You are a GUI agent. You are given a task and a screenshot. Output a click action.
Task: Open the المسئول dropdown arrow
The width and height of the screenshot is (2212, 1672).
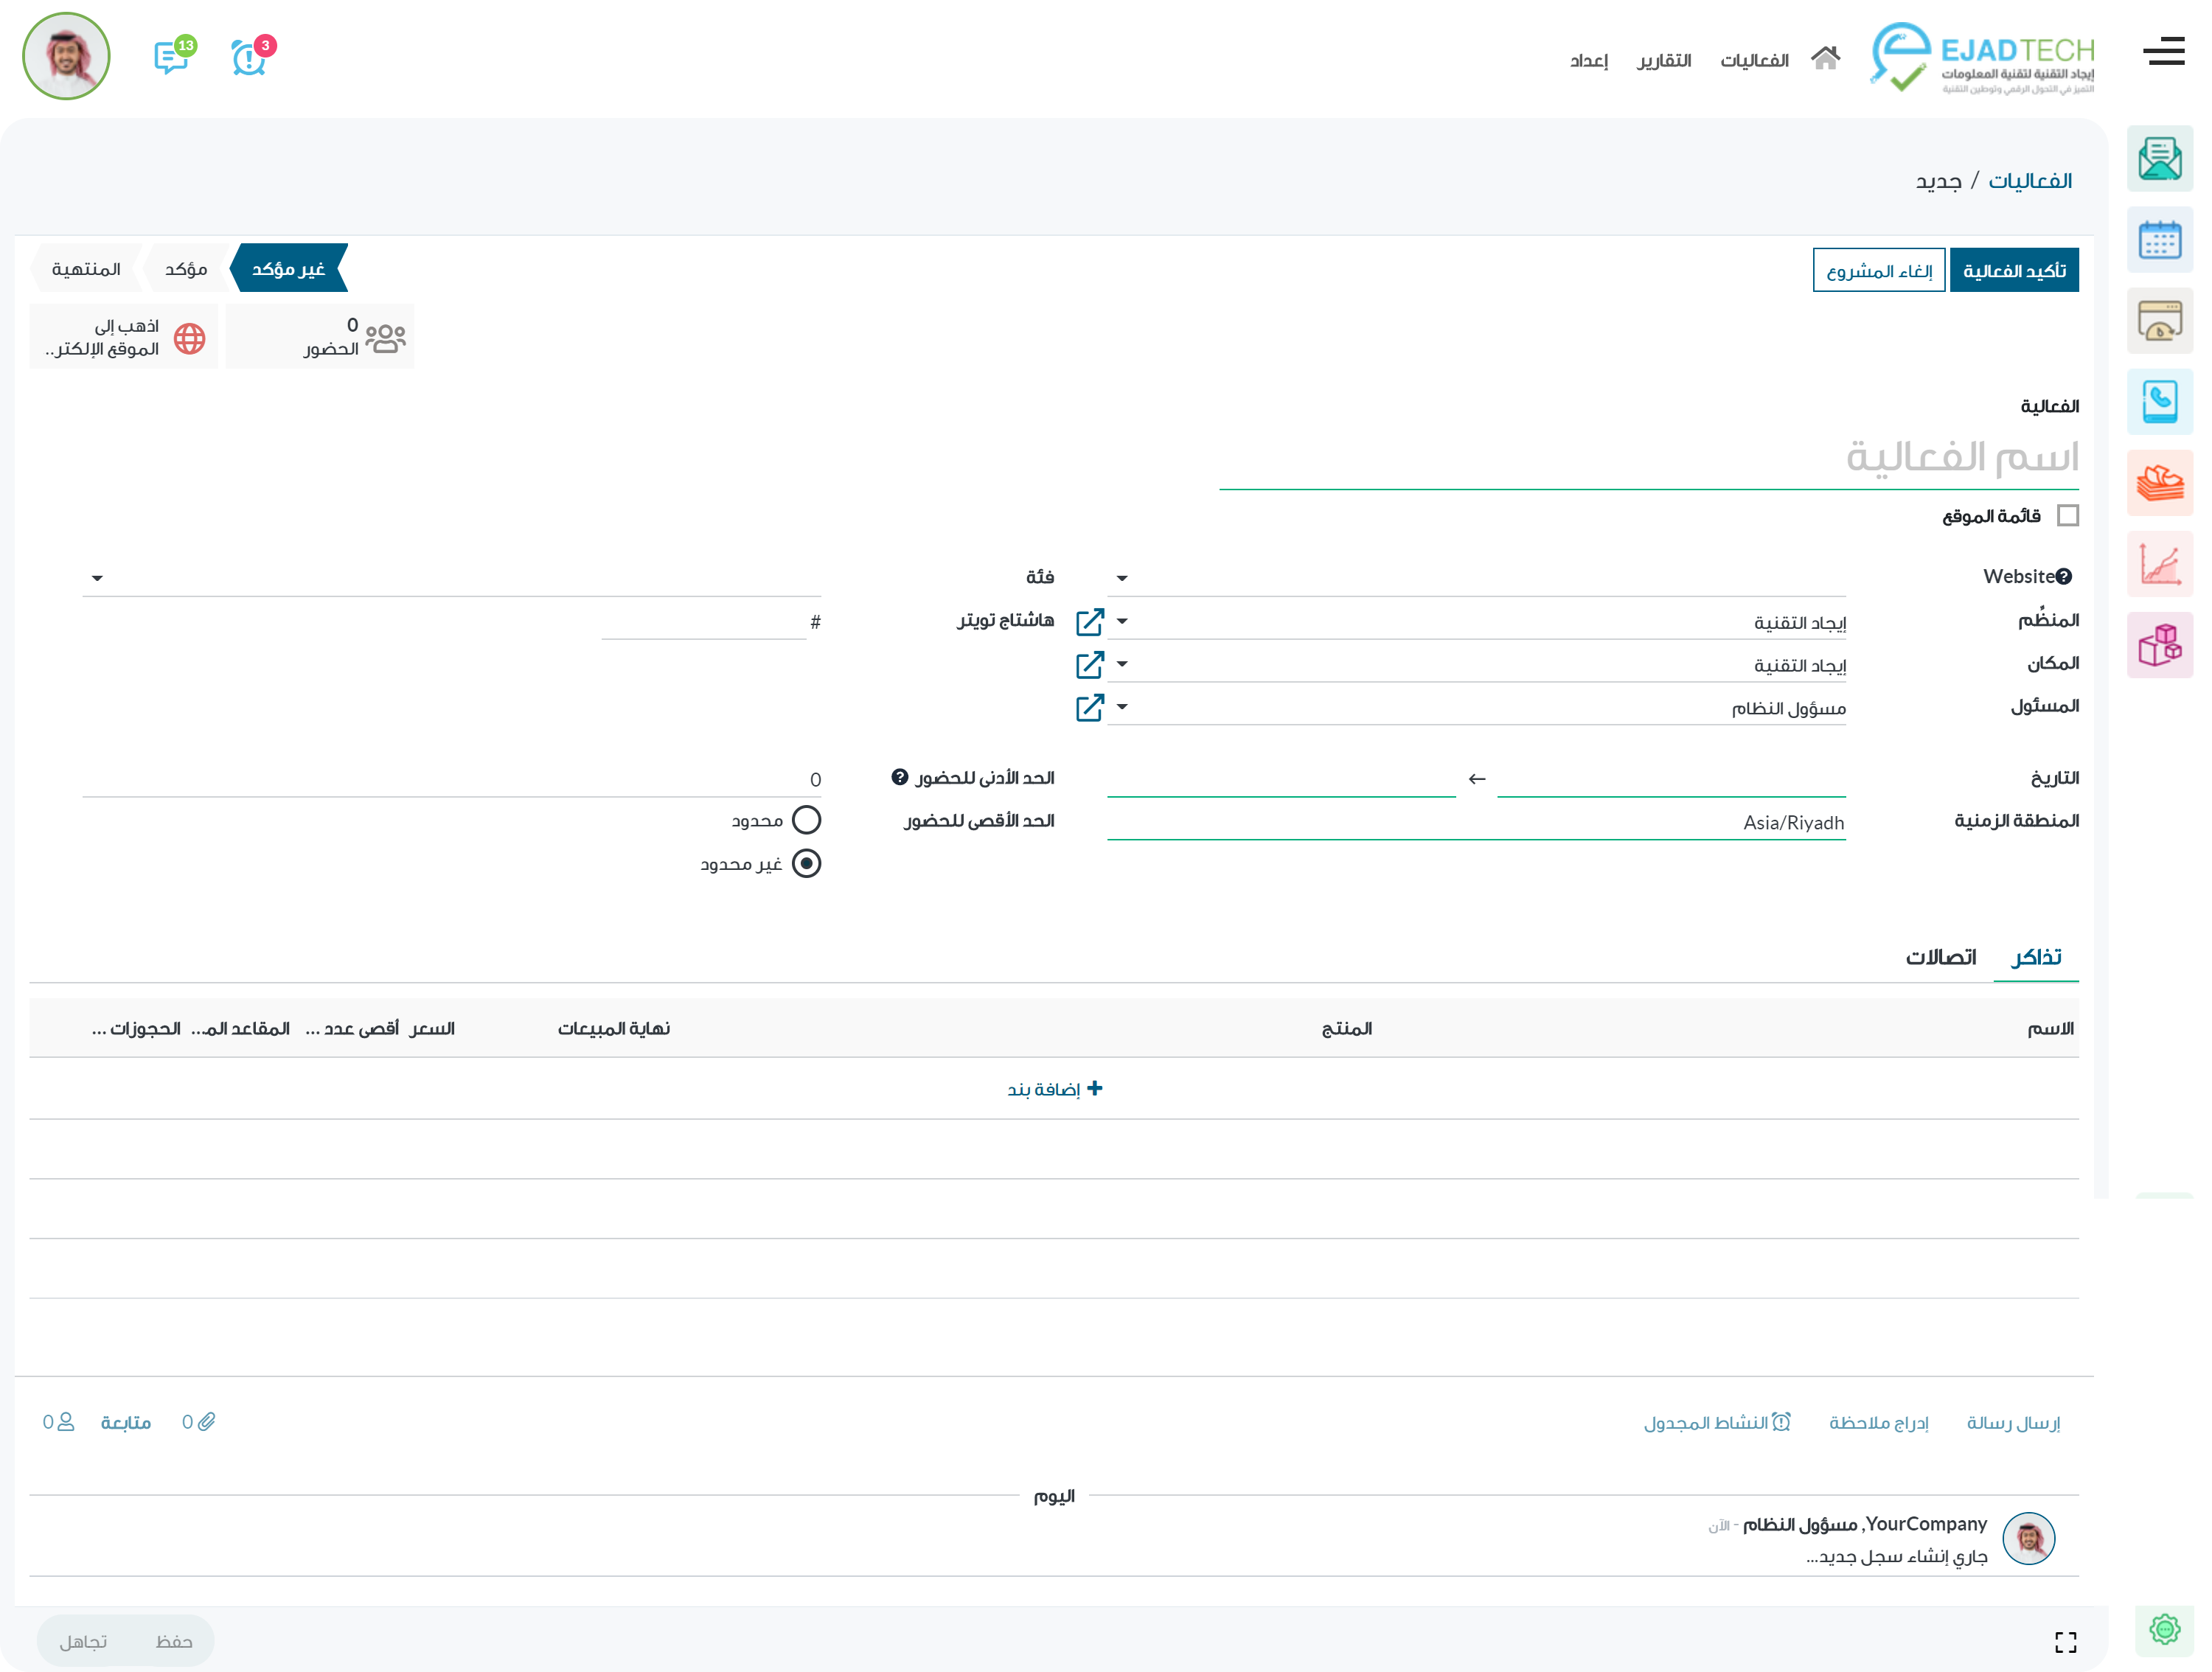pos(1122,707)
